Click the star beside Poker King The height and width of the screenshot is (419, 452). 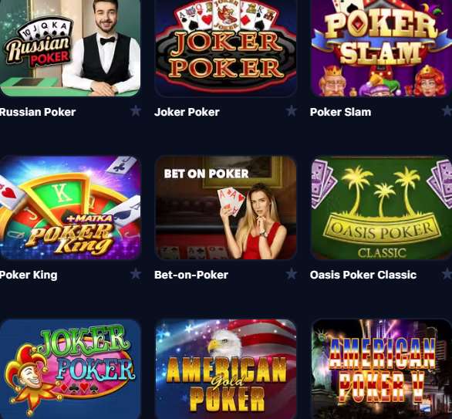(136, 274)
